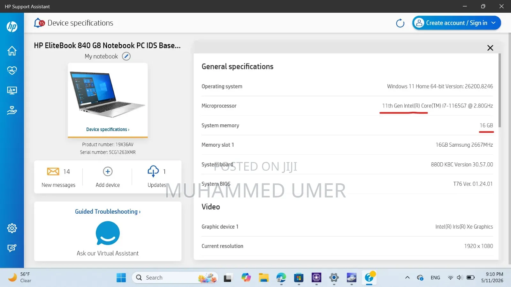Open the Home page icon in sidebar
The image size is (511, 287).
click(x=12, y=51)
